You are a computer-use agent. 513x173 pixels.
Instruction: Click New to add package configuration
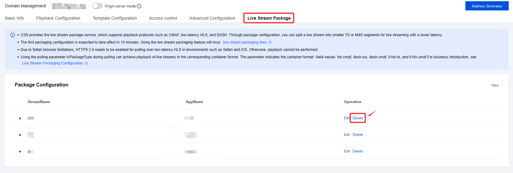pos(495,85)
